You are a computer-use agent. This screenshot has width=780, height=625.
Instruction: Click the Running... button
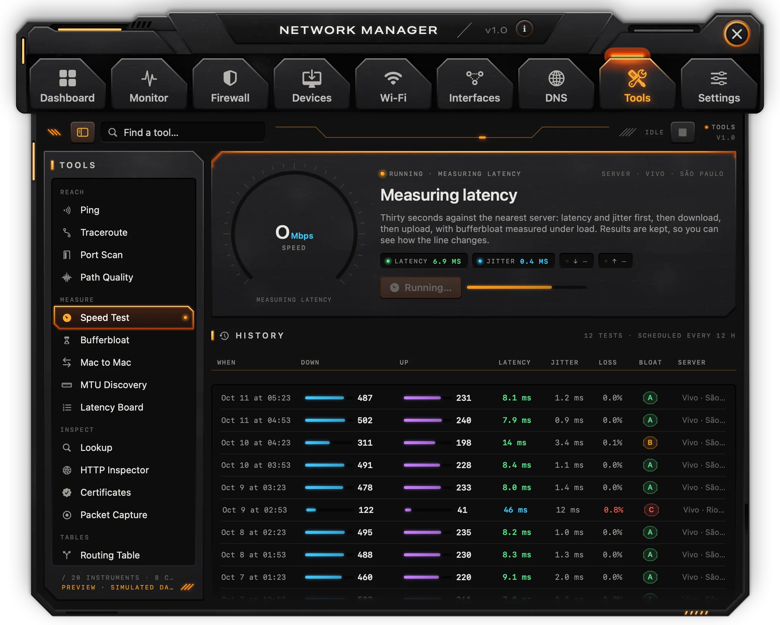pos(421,288)
